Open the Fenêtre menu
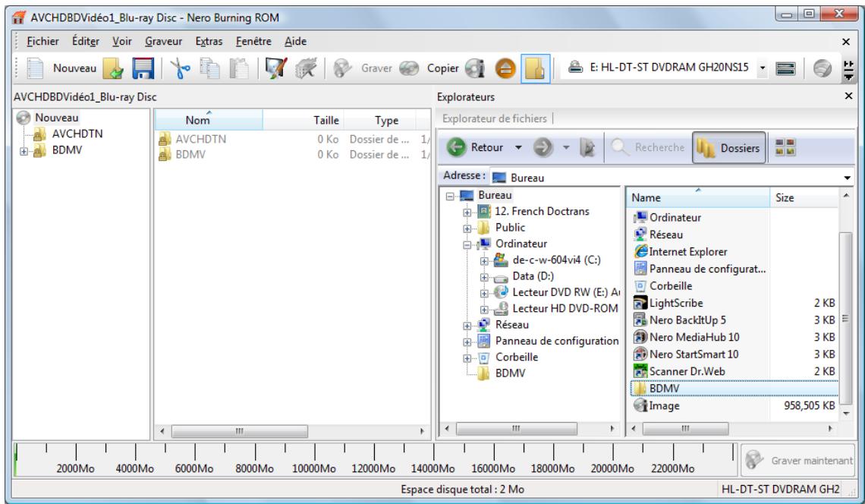 click(253, 42)
